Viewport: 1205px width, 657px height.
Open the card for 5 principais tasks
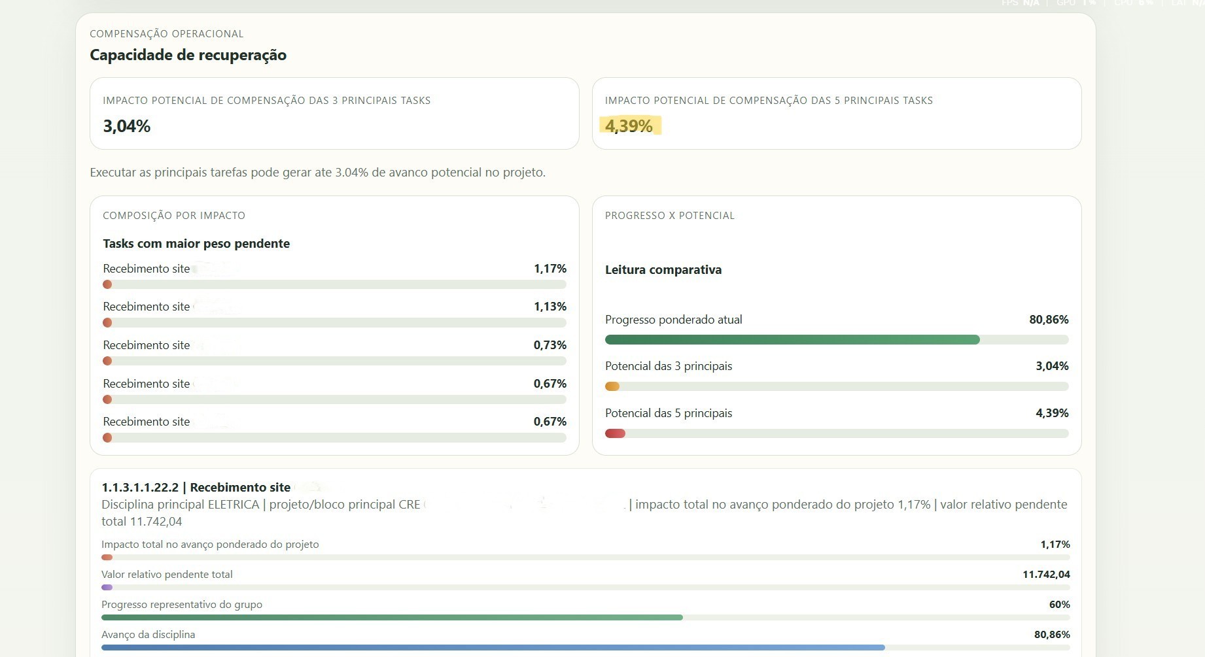pos(837,113)
